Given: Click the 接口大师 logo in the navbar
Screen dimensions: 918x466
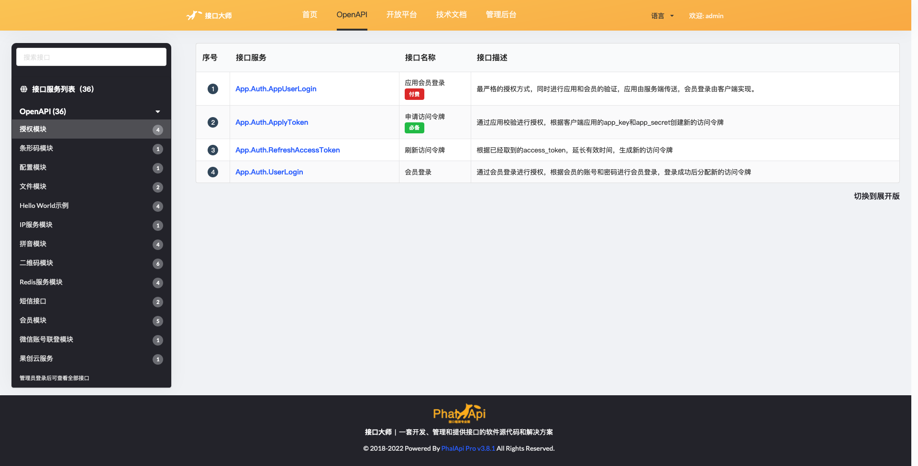Looking at the screenshot, I should (x=209, y=15).
